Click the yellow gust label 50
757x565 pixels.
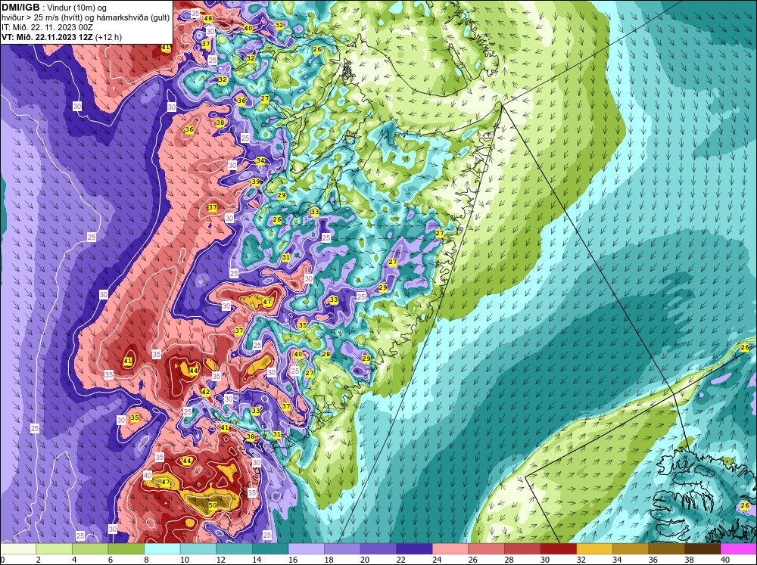[x=213, y=504]
